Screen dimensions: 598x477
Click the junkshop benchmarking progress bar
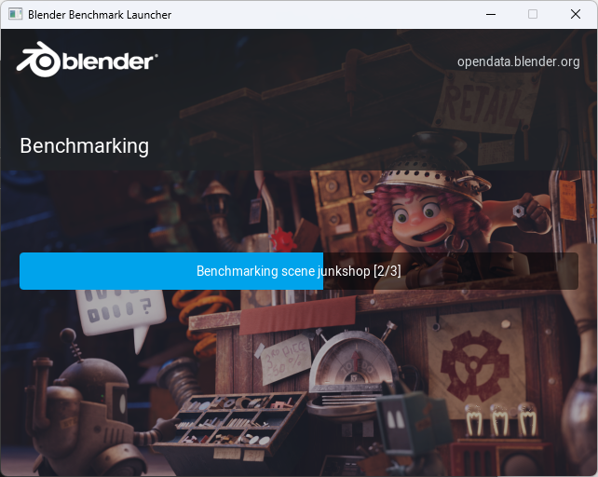(299, 271)
